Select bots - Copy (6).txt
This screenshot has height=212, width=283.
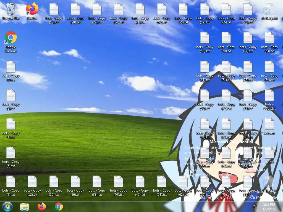11,157
